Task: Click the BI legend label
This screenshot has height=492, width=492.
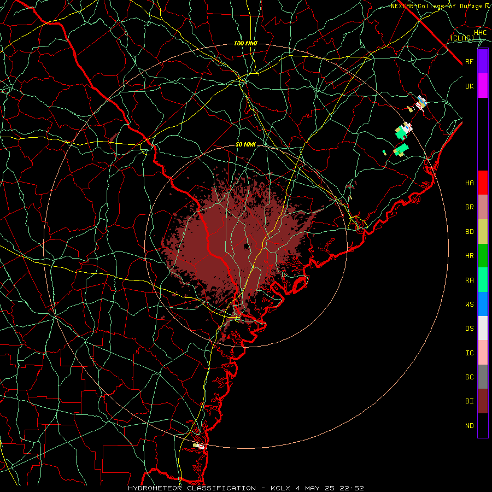Action: click(x=469, y=401)
